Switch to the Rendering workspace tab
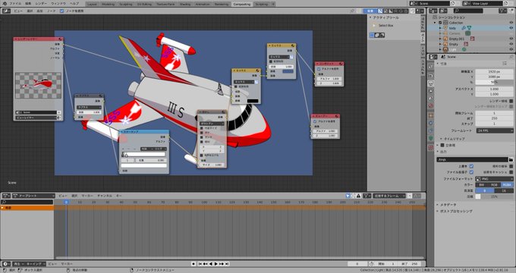Viewport: 516px width, 273px height. [x=221, y=4]
